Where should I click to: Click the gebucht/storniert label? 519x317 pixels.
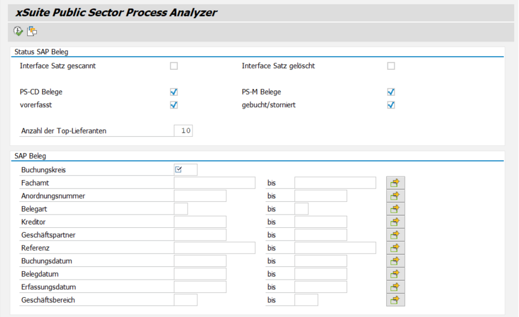[269, 105]
